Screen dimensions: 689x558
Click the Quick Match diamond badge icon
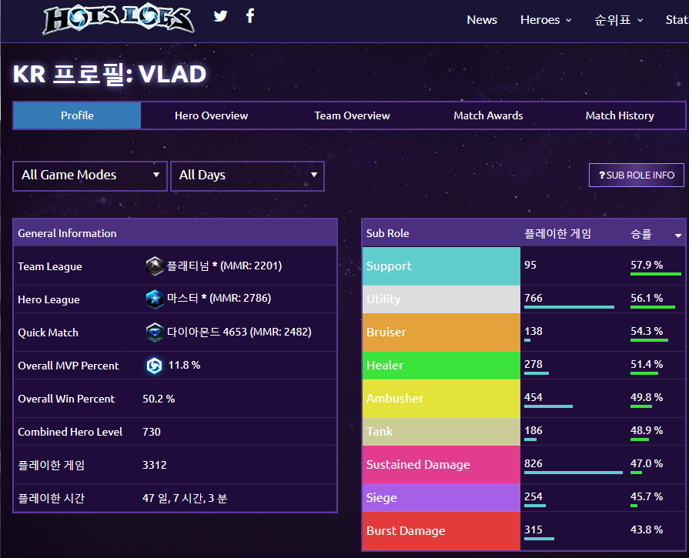tap(154, 332)
